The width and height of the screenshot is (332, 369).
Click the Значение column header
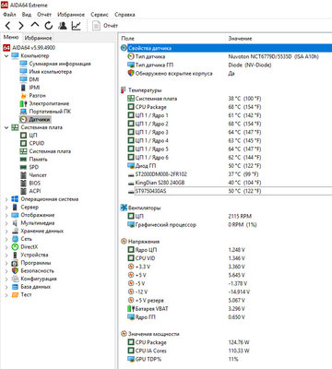240,39
